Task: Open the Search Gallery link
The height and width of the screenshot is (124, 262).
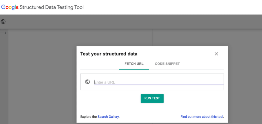Action: tap(108, 117)
